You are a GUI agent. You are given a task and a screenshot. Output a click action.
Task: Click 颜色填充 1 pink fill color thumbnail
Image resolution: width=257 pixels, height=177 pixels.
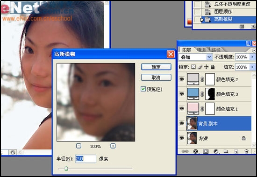click(x=193, y=109)
